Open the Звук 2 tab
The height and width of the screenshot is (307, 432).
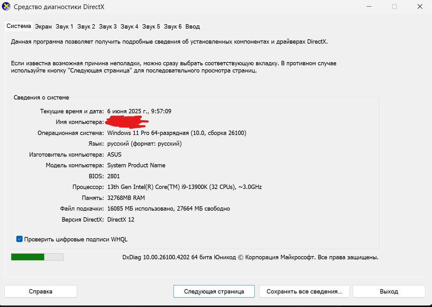point(86,27)
